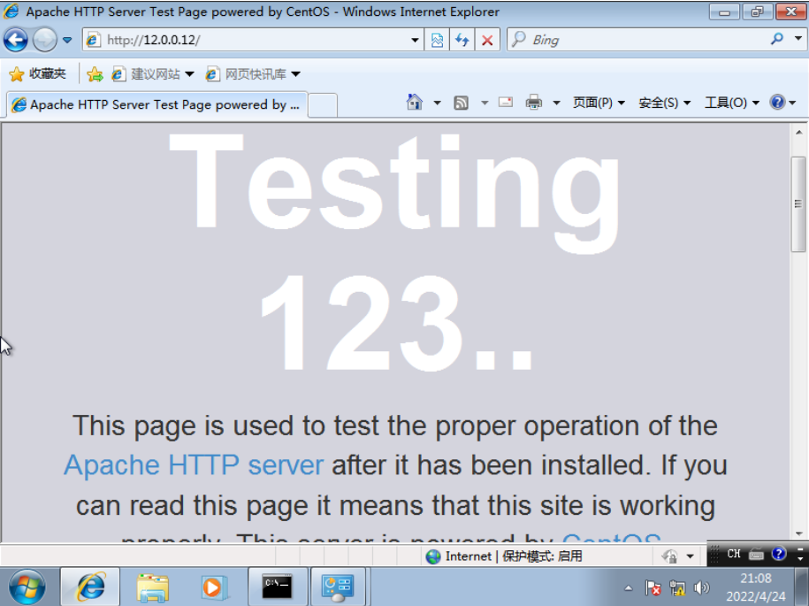809x606 pixels.
Task: Follow the Apache HTTP server link
Action: (x=194, y=464)
